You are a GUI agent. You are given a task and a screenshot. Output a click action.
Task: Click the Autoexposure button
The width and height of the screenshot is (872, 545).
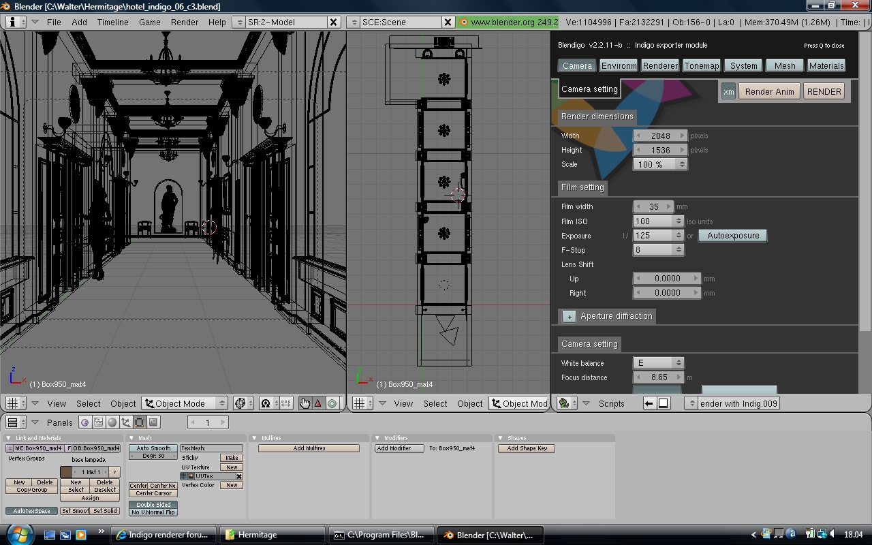(x=732, y=236)
